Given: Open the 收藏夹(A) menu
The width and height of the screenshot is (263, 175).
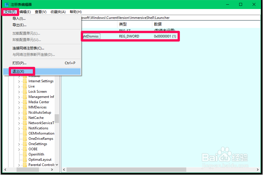Looking at the screenshot, I should pos(58,12).
